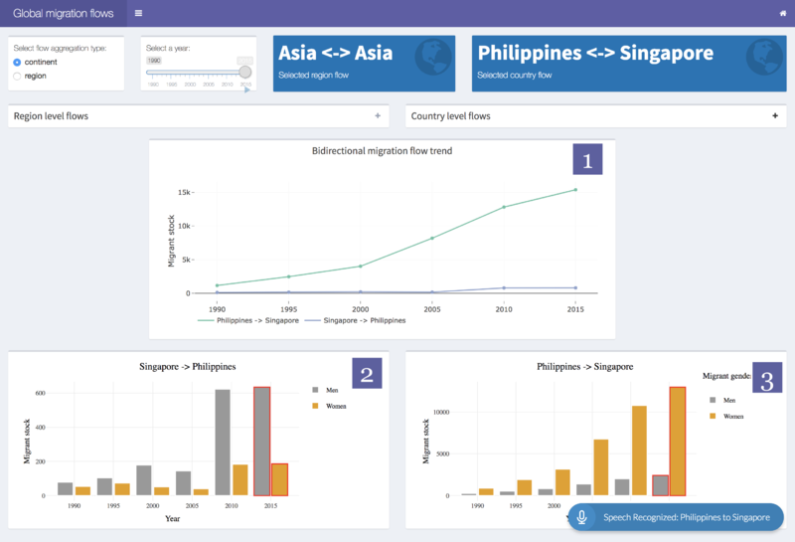The image size is (795, 542).
Task: Click the year slider track near 2000
Action: click(x=190, y=72)
